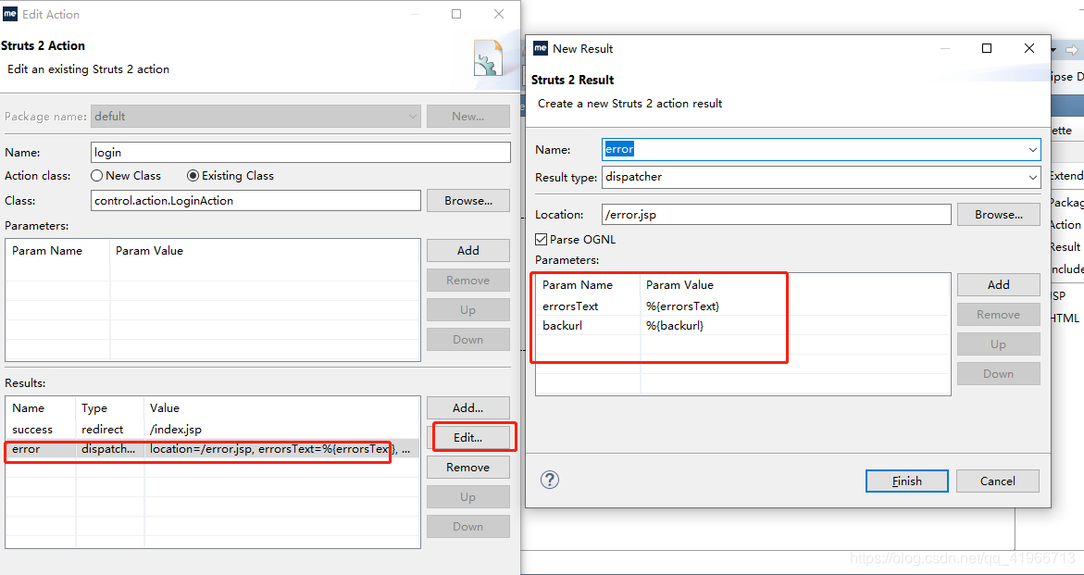Select the backurl parameter name cell
The height and width of the screenshot is (575, 1084).
(x=562, y=326)
